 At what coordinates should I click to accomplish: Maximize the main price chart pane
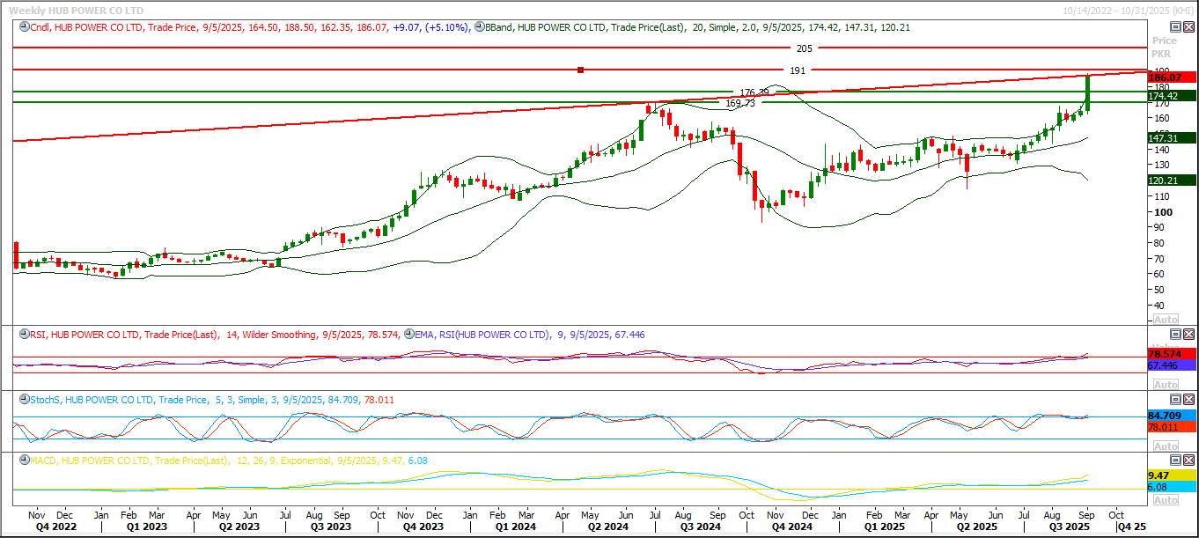coord(1175,27)
